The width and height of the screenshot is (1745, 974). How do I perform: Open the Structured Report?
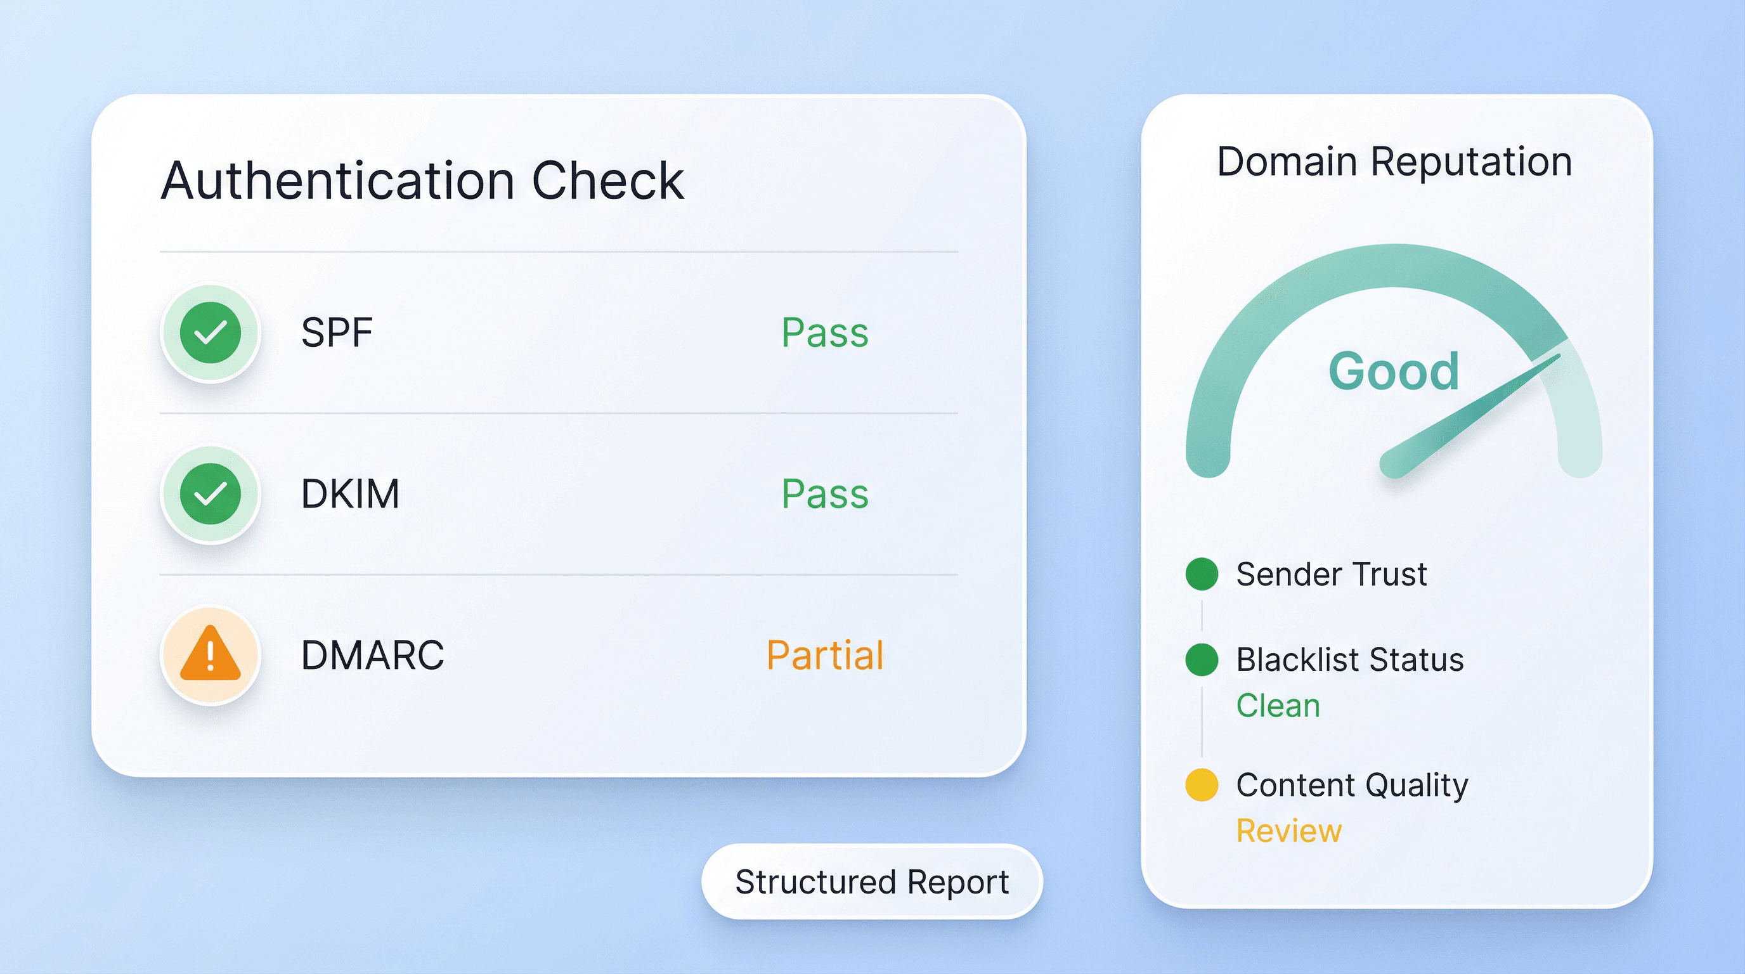point(872,882)
